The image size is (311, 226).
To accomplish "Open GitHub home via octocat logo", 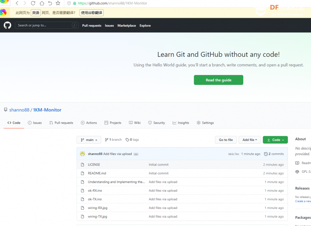I will coord(7,25).
